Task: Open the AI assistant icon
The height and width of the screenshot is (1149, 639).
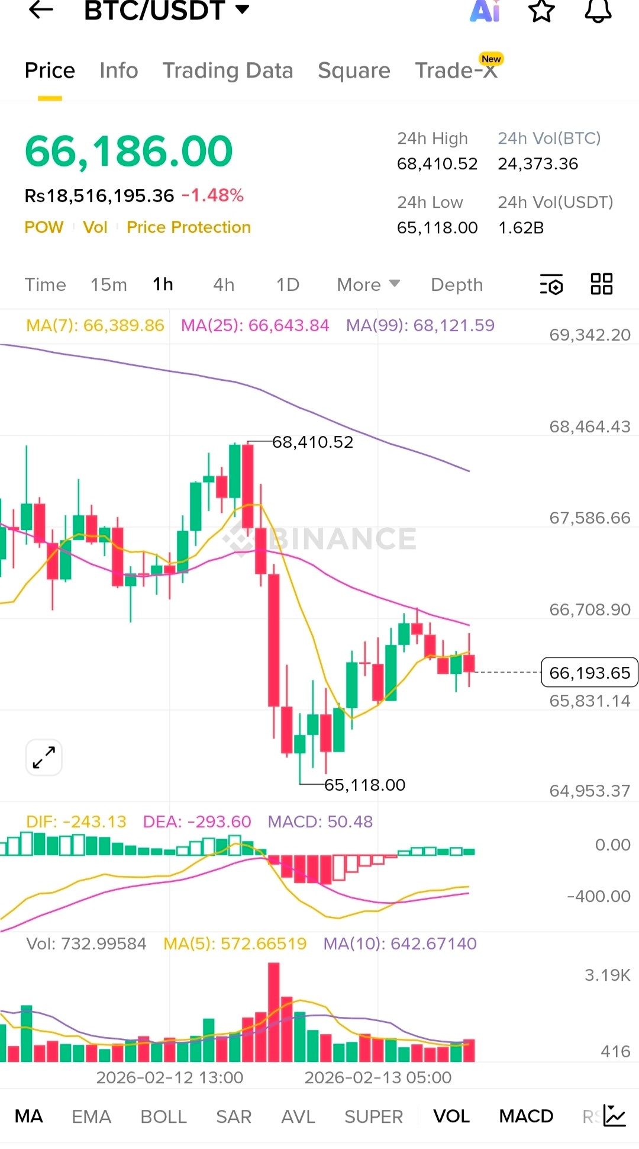Action: coord(485,10)
